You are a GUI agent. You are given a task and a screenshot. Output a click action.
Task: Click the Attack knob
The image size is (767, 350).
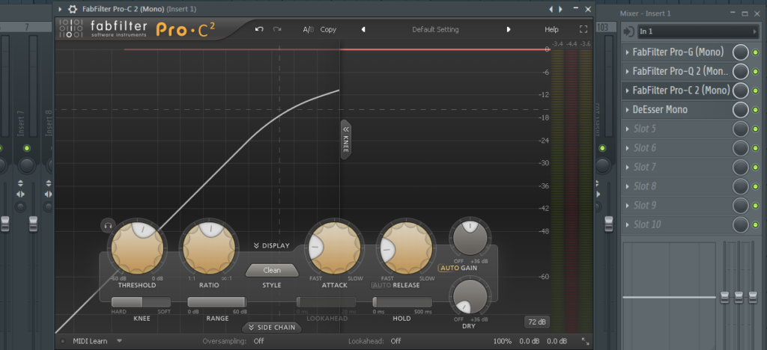(x=335, y=248)
